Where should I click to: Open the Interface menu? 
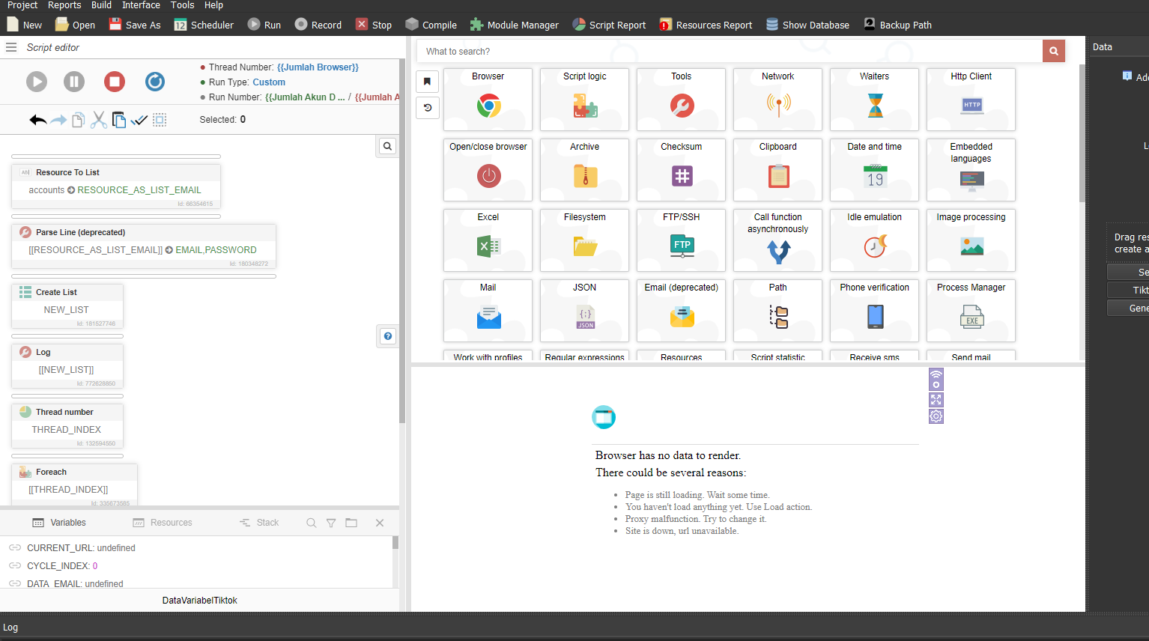[x=141, y=5]
